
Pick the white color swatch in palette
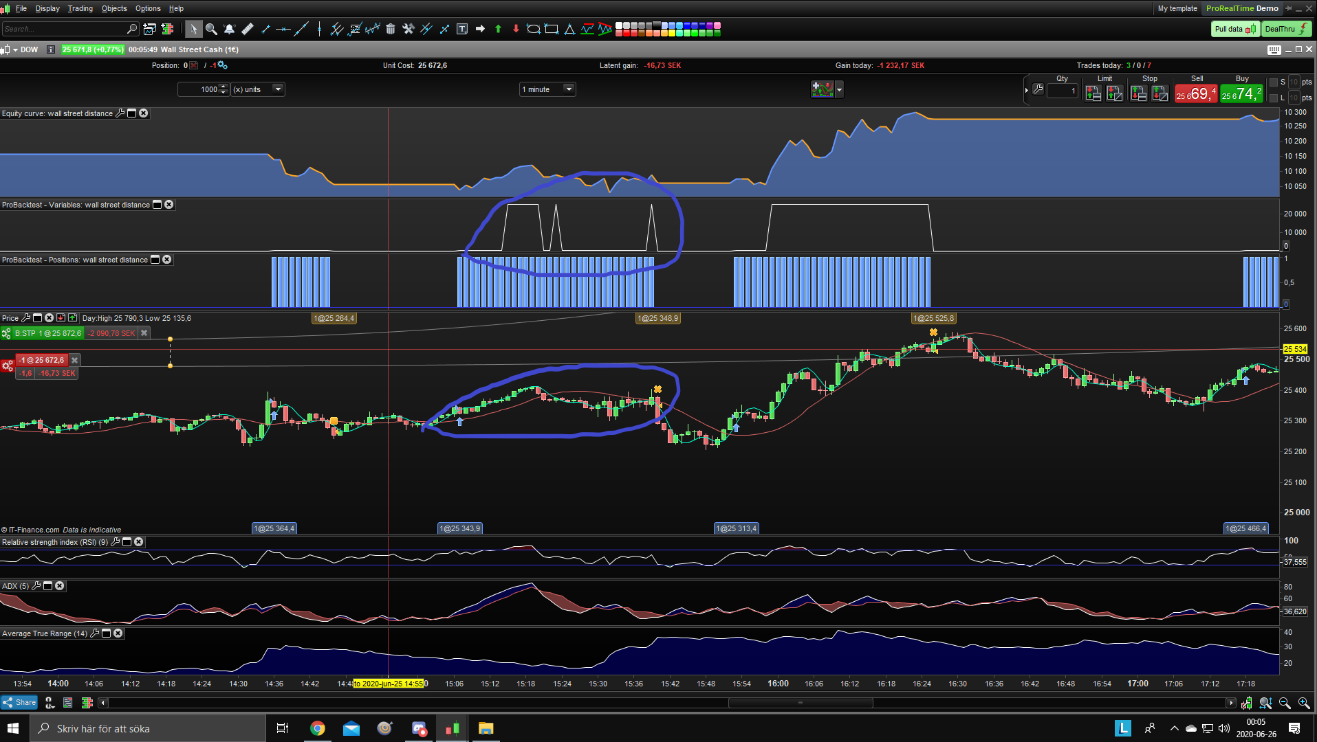point(618,25)
